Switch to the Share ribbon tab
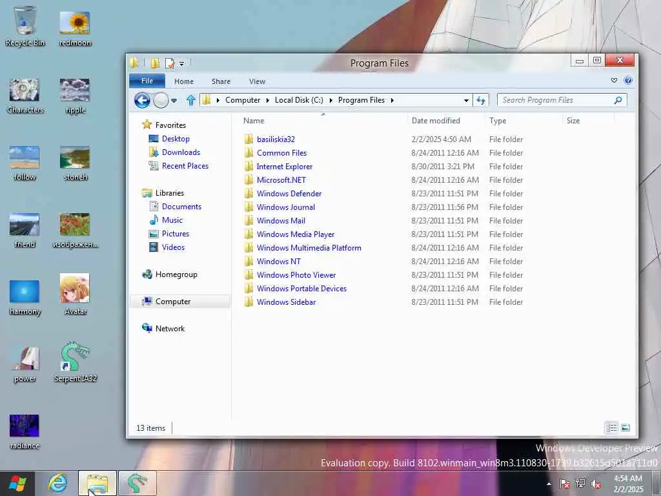The height and width of the screenshot is (496, 661). point(221,81)
